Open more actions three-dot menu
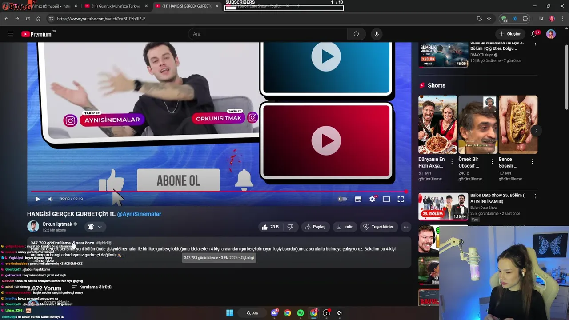Viewport: 569px width, 320px height. (406, 227)
